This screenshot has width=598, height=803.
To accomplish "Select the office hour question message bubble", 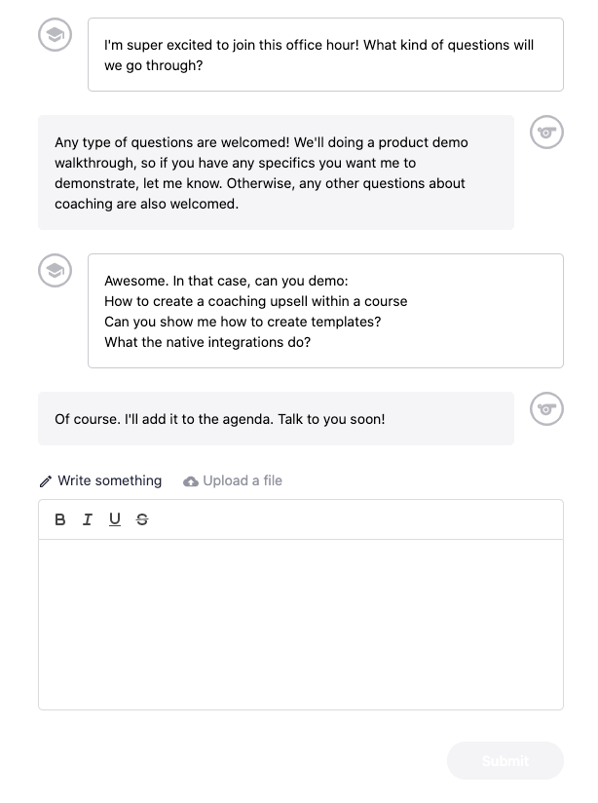I will pyautogui.click(x=326, y=55).
